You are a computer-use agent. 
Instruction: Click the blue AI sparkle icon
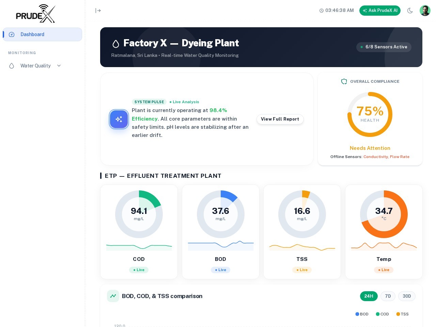119,119
